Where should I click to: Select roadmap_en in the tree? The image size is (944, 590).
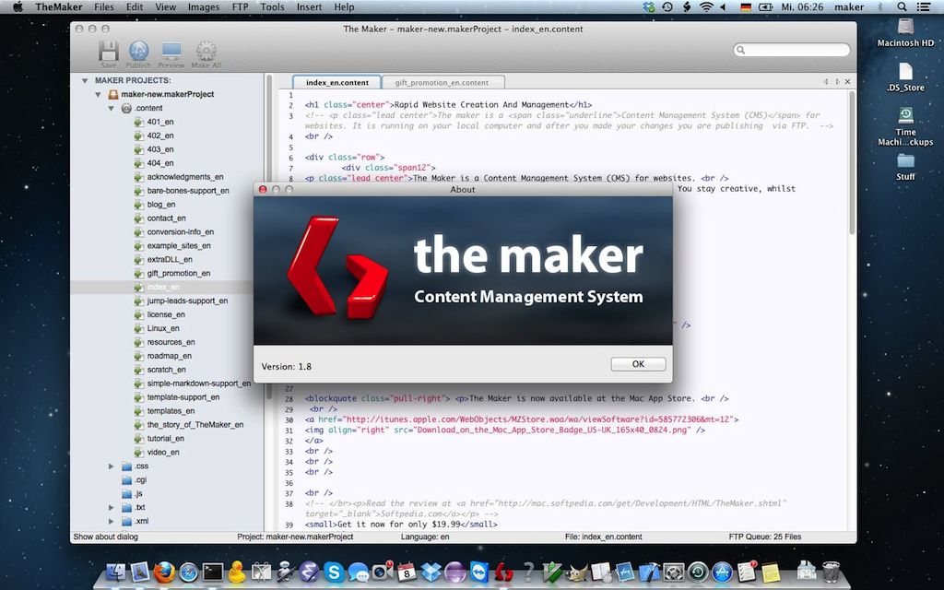170,356
